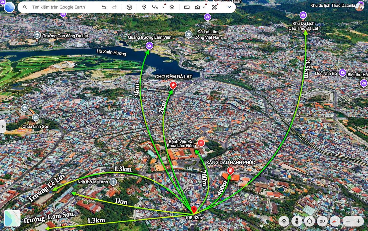368x231 pixels.
Task: Open historical imagery clock tool
Action: coord(129,7)
